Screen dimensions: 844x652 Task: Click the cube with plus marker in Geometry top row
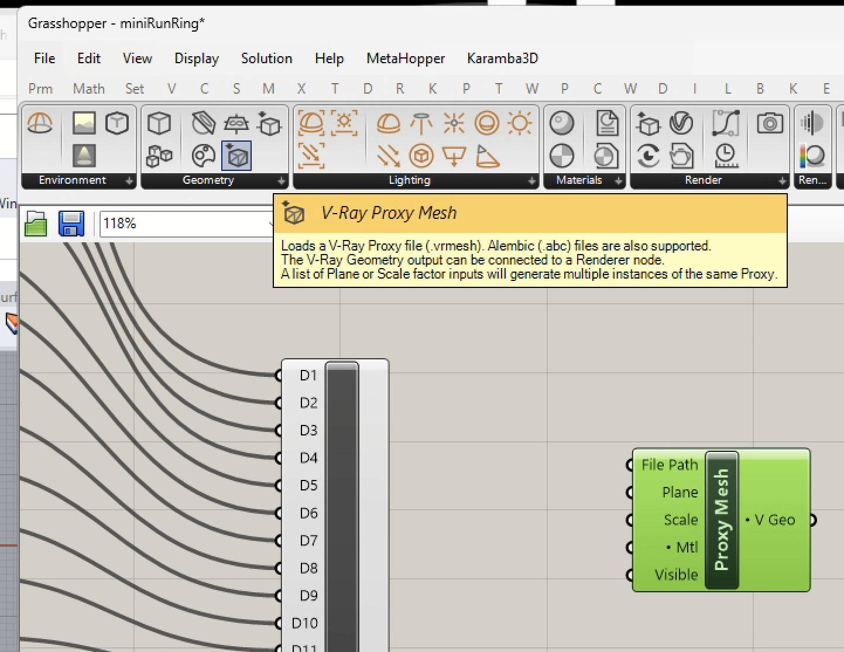[x=269, y=123]
